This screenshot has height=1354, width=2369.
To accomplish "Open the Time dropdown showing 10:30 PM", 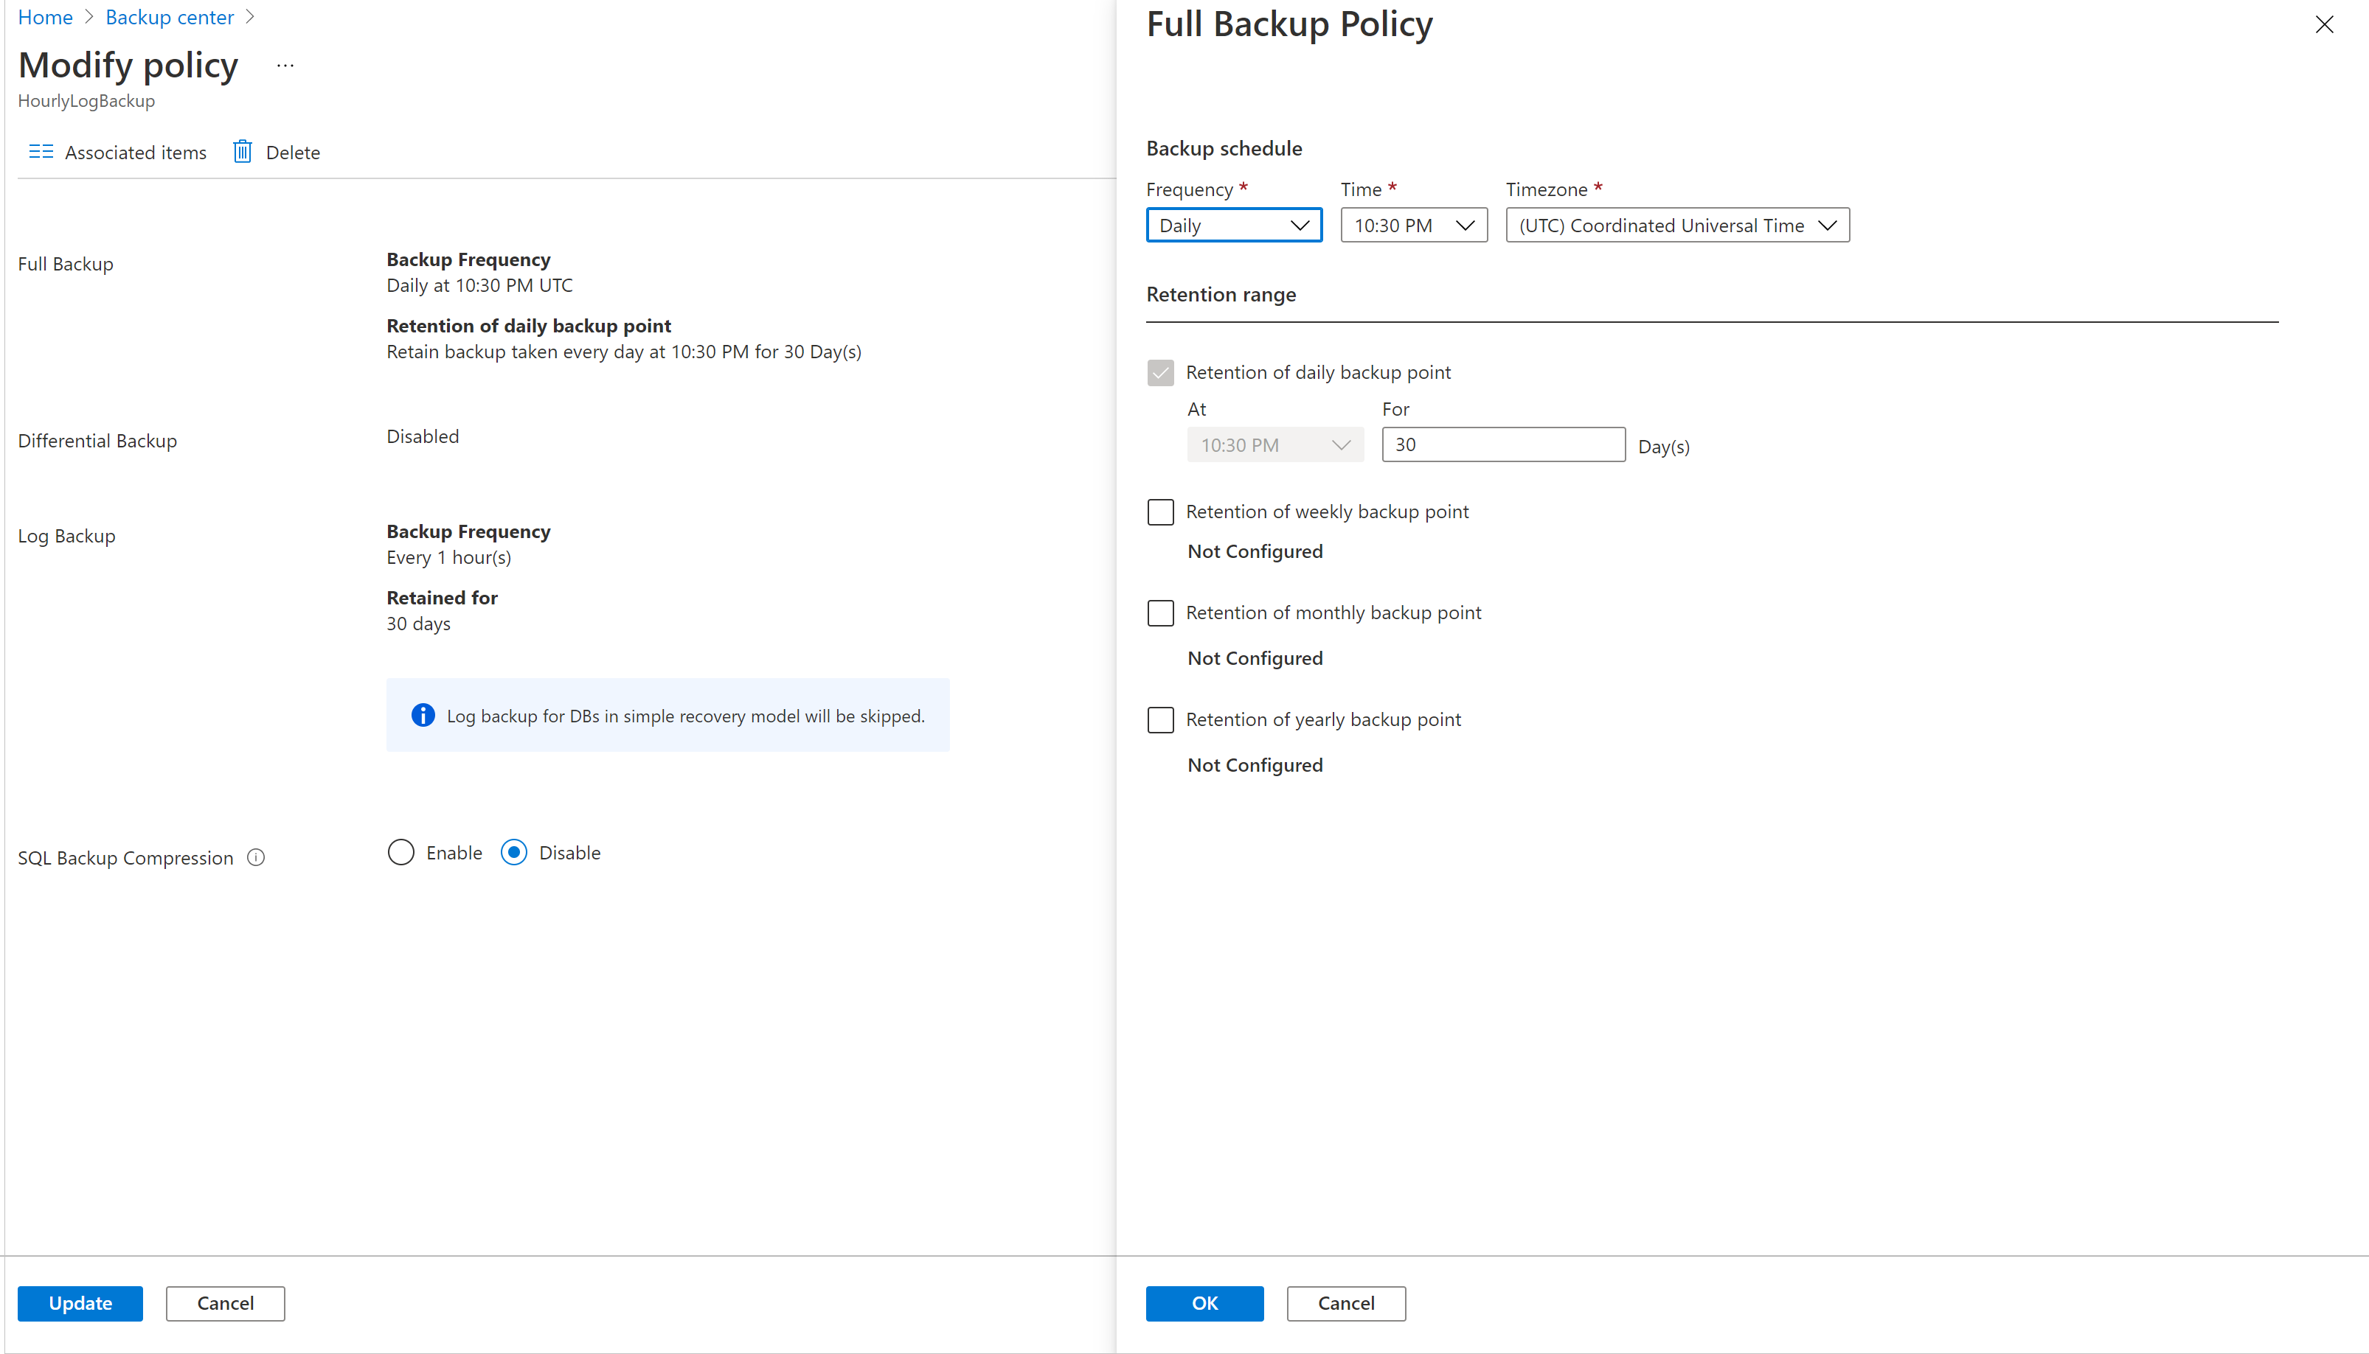I will click(x=1409, y=224).
